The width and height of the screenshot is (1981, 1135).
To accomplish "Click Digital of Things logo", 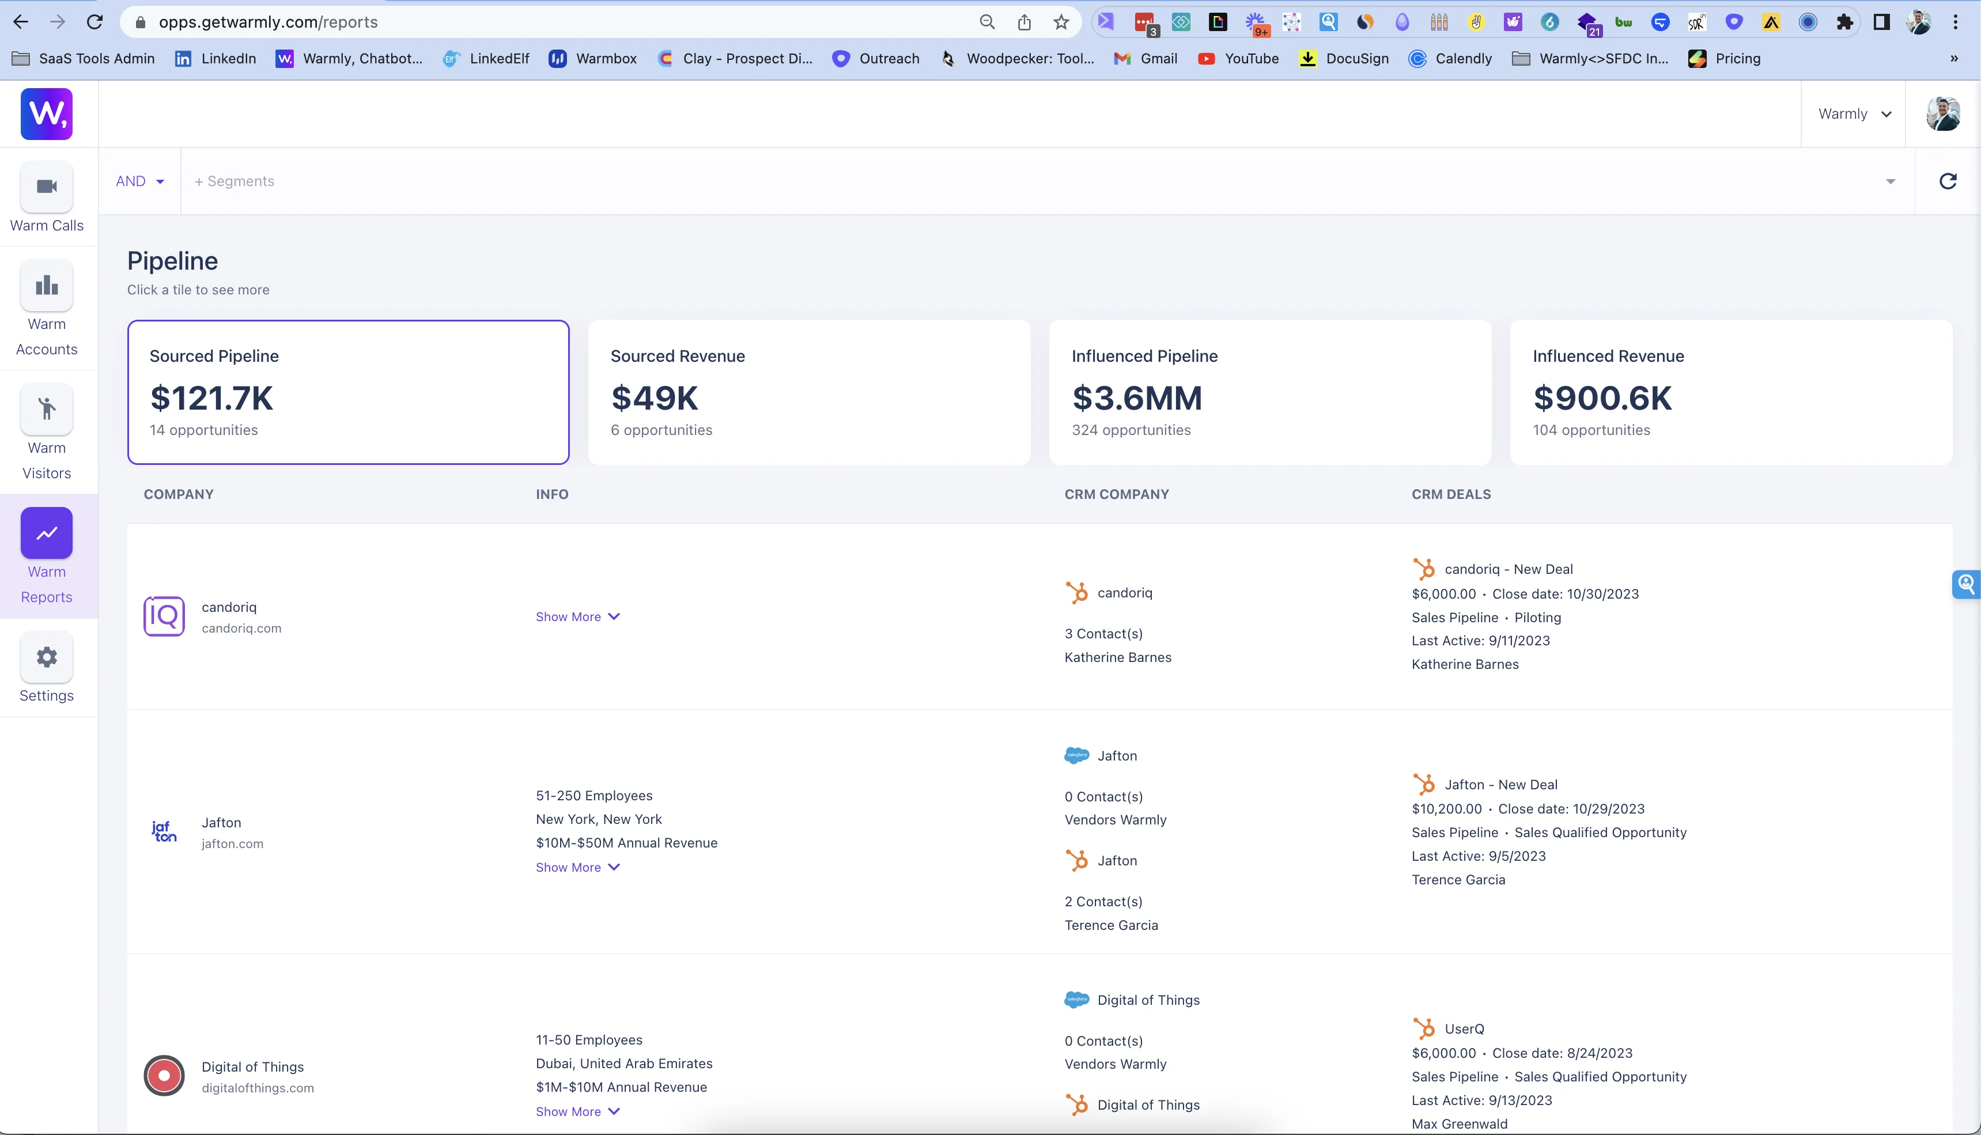I will point(164,1076).
